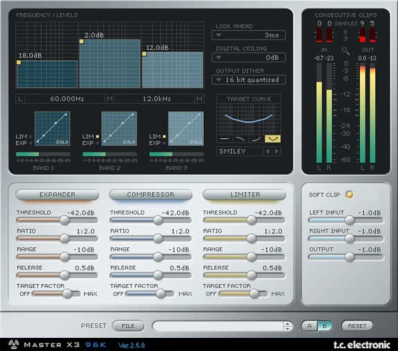Click the Compressor Release slider knob
The width and height of the screenshot is (398, 351).
pyautogui.click(x=158, y=275)
